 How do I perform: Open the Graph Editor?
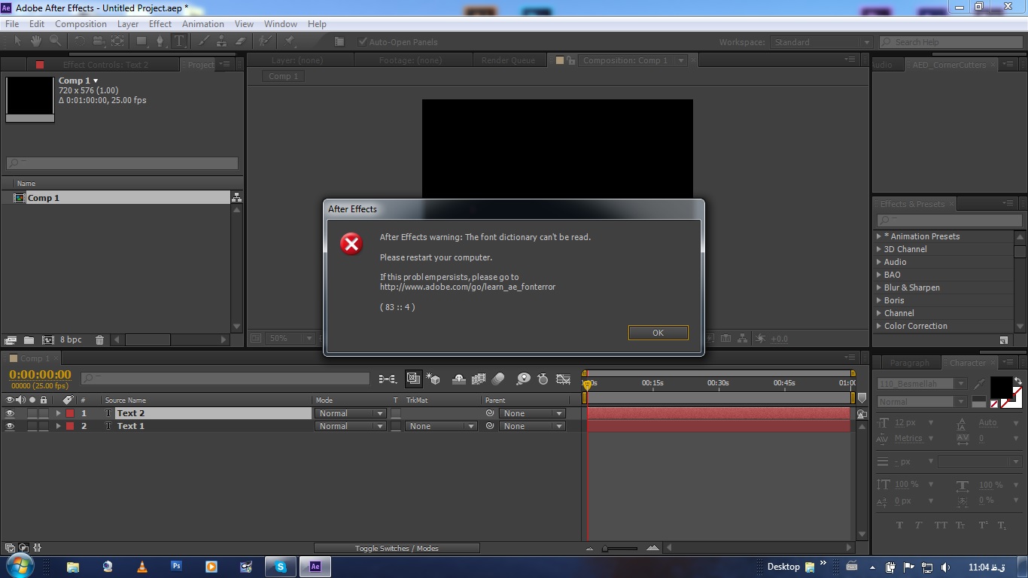click(563, 379)
